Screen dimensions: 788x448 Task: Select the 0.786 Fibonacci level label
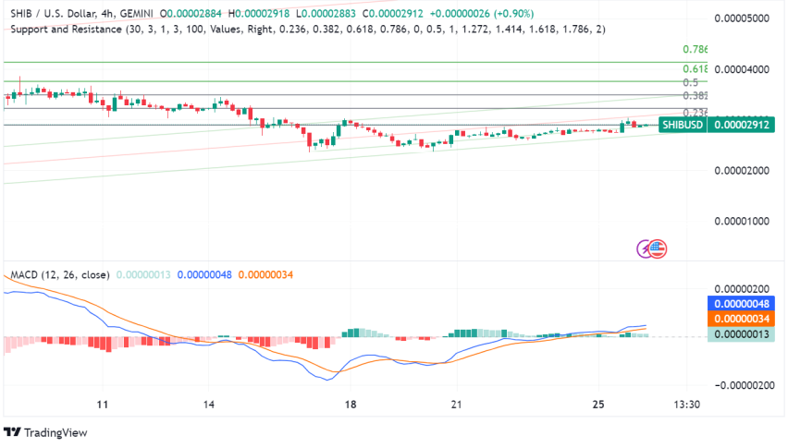tap(695, 49)
